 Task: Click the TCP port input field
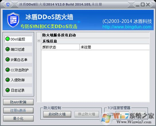tap(122, 114)
